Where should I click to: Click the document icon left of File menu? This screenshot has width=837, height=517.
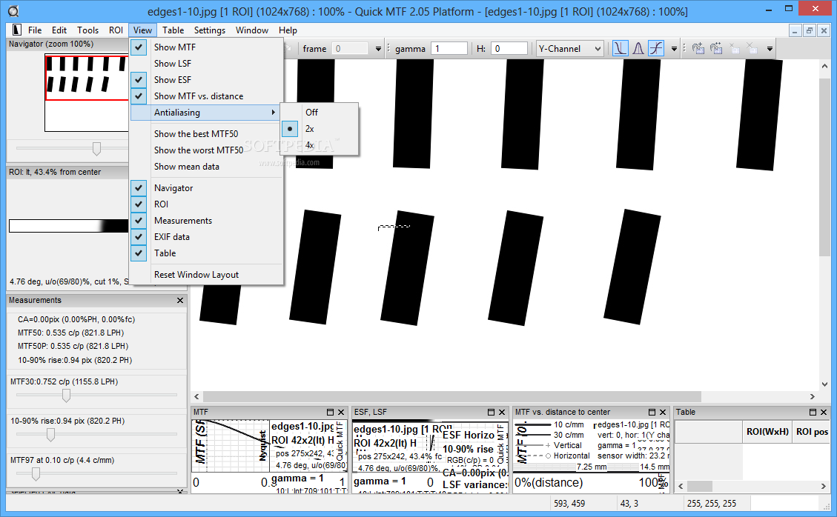(x=16, y=30)
